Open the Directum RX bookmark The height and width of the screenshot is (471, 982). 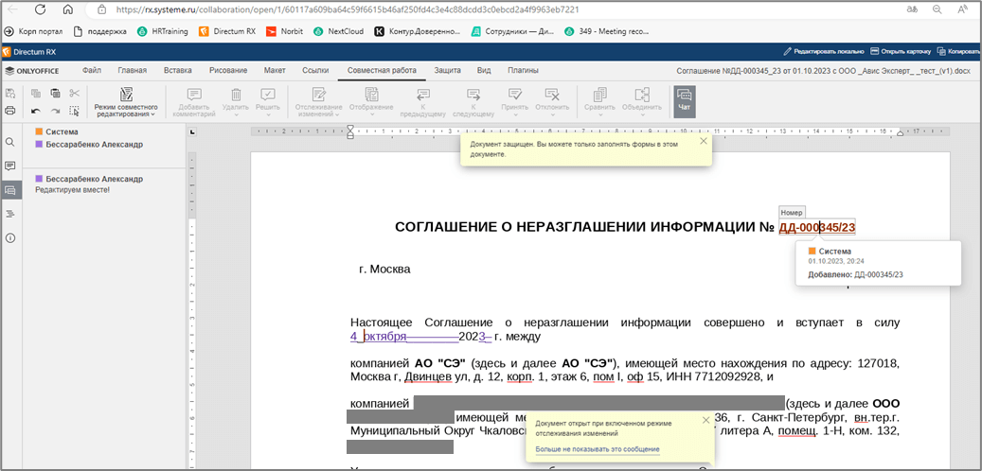[228, 30]
